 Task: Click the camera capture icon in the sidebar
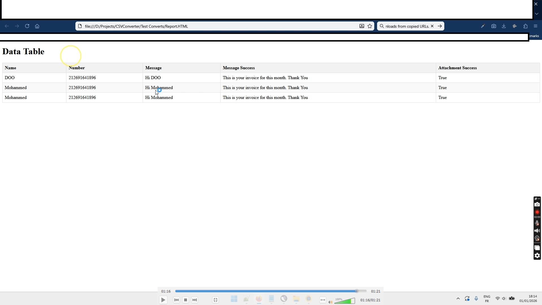click(x=537, y=204)
